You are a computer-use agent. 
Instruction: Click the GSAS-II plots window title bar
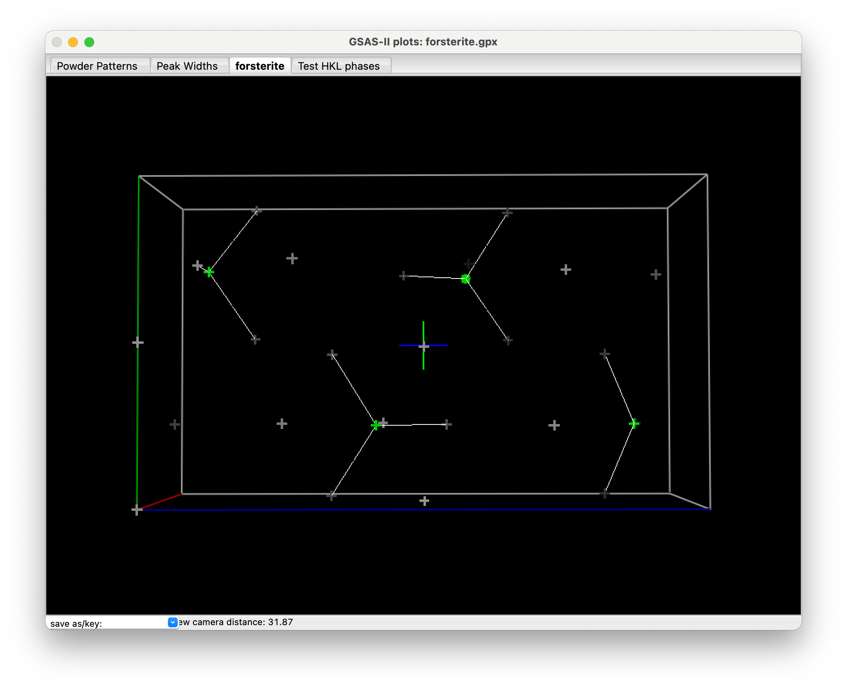pyautogui.click(x=423, y=42)
